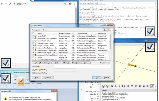Open the Chrome profile avatar

pos(70,4)
